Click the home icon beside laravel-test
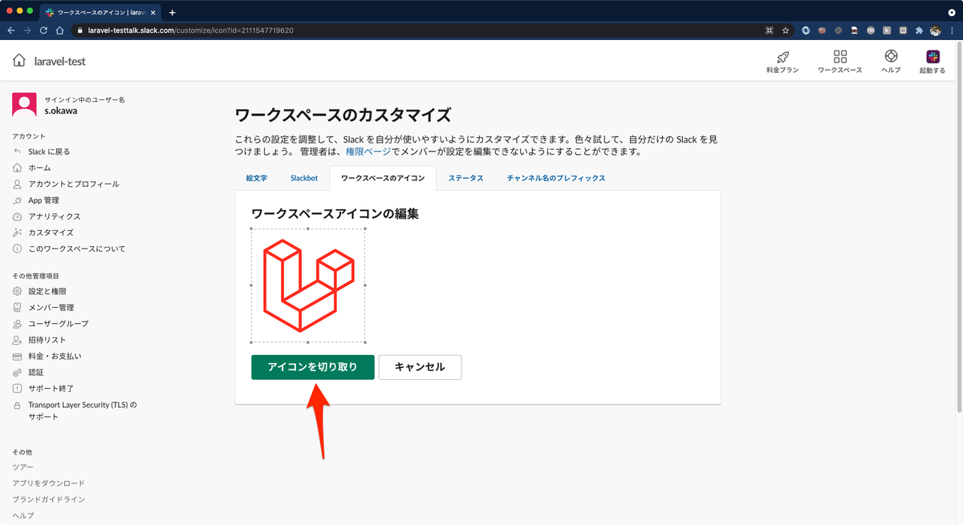The width and height of the screenshot is (963, 525). (18, 61)
